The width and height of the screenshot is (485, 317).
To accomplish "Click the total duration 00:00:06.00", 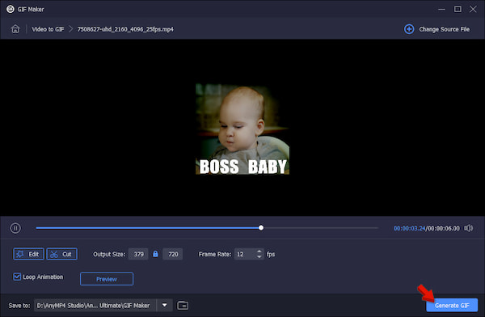I will (444, 229).
